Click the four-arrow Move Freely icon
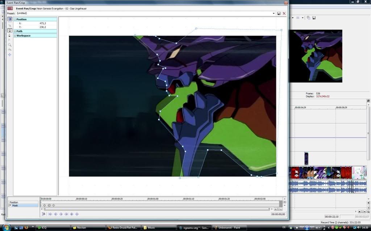371x231 pixels. (x=10, y=55)
